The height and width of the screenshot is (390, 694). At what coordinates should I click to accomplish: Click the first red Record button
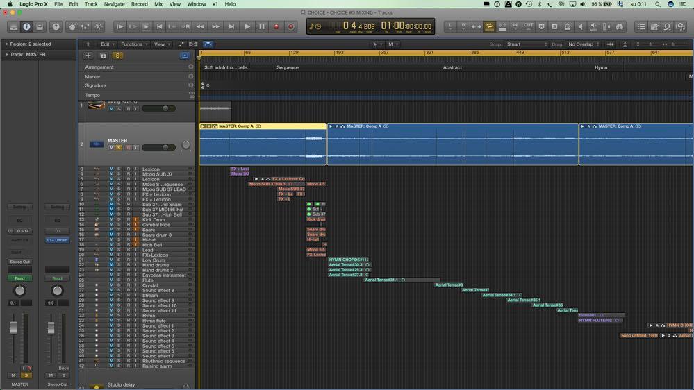pyautogui.click(x=276, y=26)
